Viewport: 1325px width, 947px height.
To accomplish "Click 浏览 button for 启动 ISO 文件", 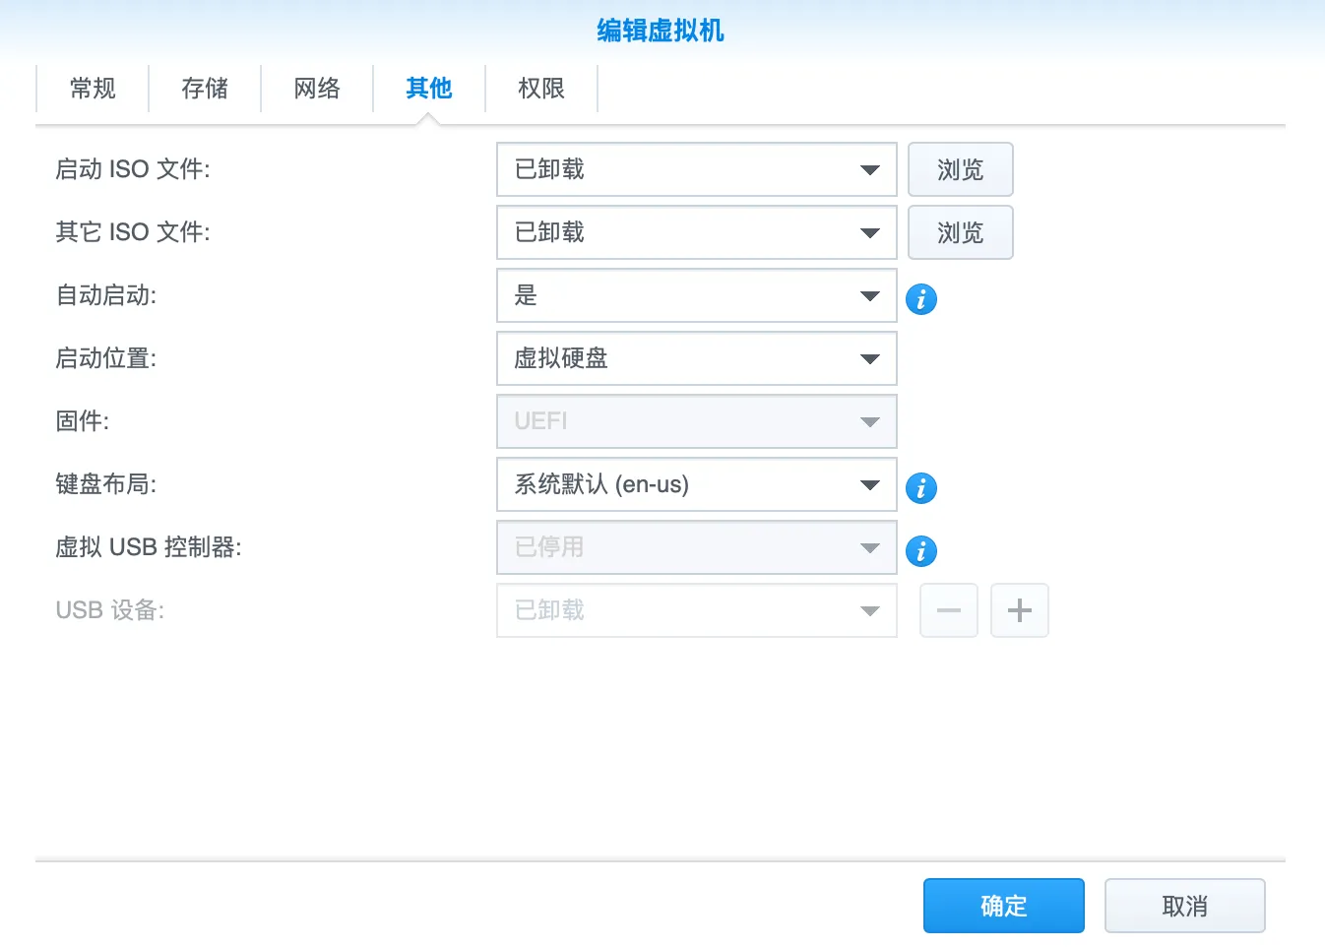I will [960, 169].
